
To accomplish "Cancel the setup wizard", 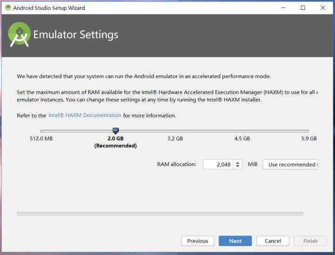I will (x=273, y=241).
